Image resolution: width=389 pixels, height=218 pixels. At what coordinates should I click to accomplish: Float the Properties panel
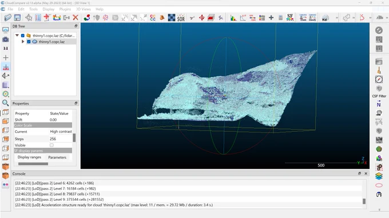76,103
